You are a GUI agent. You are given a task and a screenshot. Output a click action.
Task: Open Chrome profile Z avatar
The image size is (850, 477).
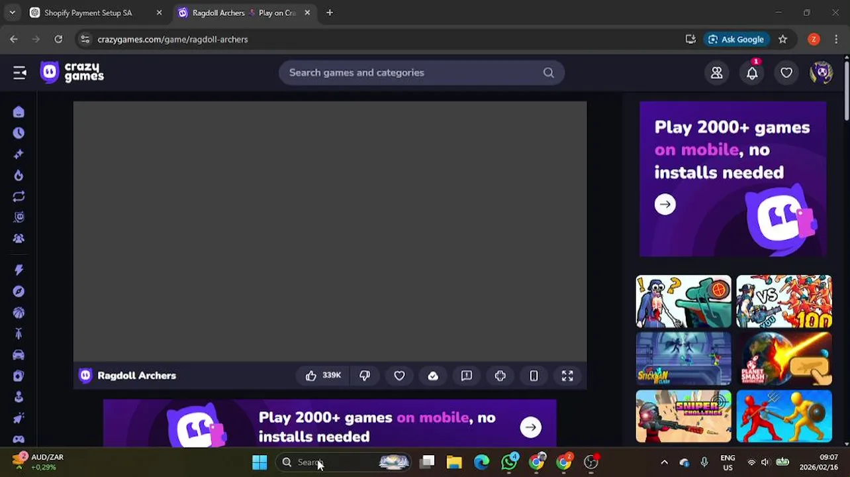(814, 39)
